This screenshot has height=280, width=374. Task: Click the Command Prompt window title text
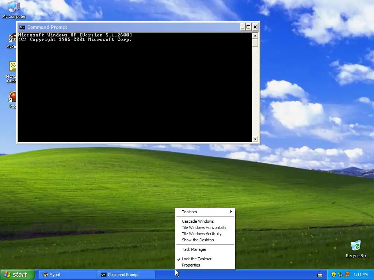point(47,27)
